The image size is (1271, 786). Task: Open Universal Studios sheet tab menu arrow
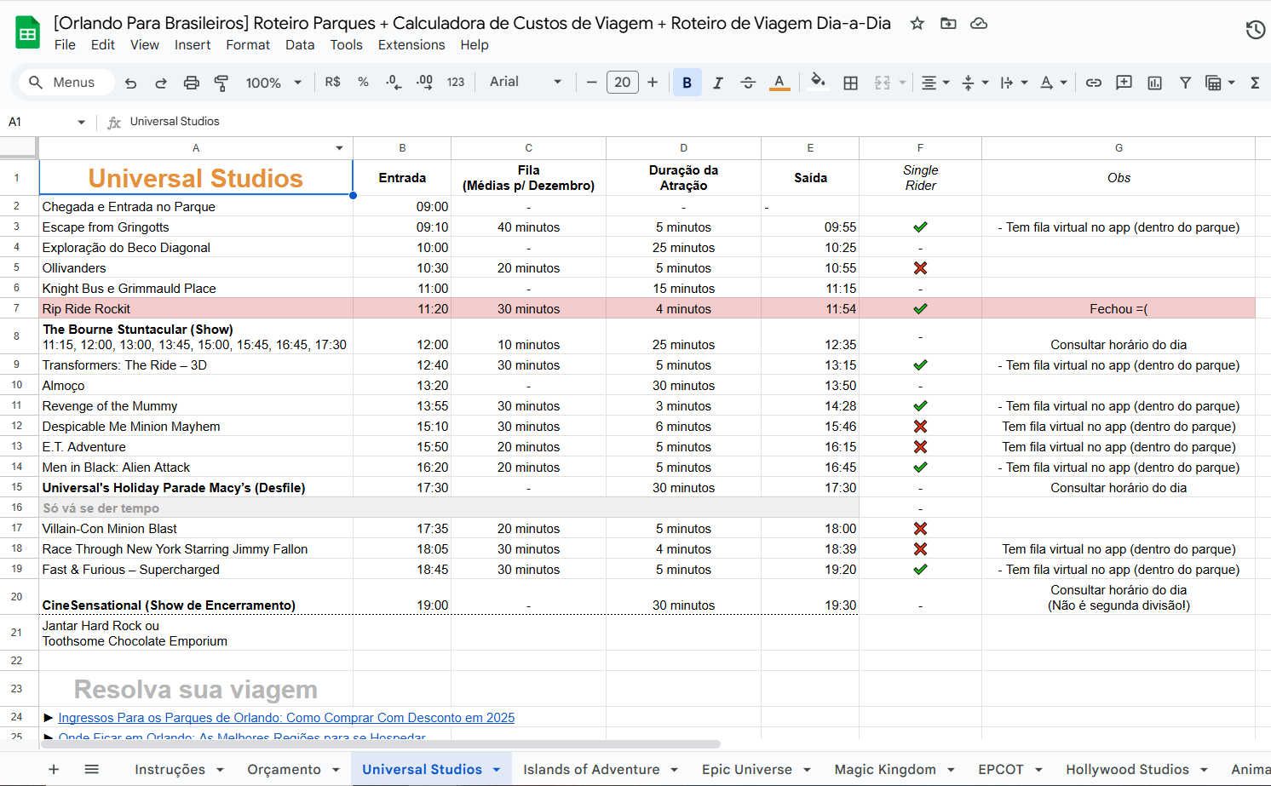coord(497,770)
